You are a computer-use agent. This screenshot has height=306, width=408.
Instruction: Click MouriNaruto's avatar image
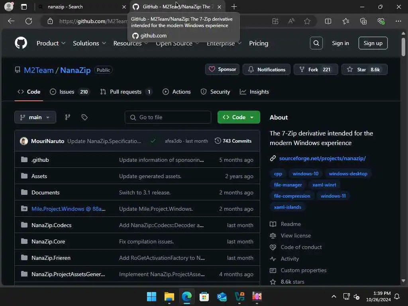tap(24, 141)
